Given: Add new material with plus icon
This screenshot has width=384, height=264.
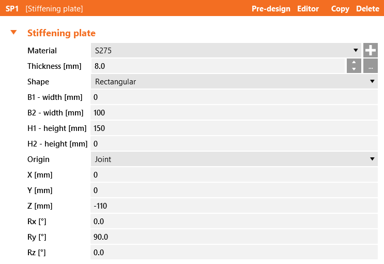Looking at the screenshot, I should point(370,50).
